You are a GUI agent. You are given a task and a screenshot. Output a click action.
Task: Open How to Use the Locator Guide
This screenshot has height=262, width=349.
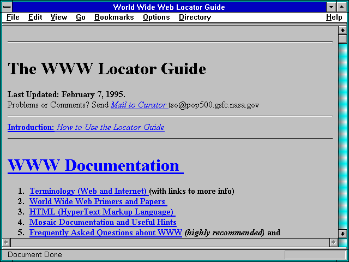[111, 127]
